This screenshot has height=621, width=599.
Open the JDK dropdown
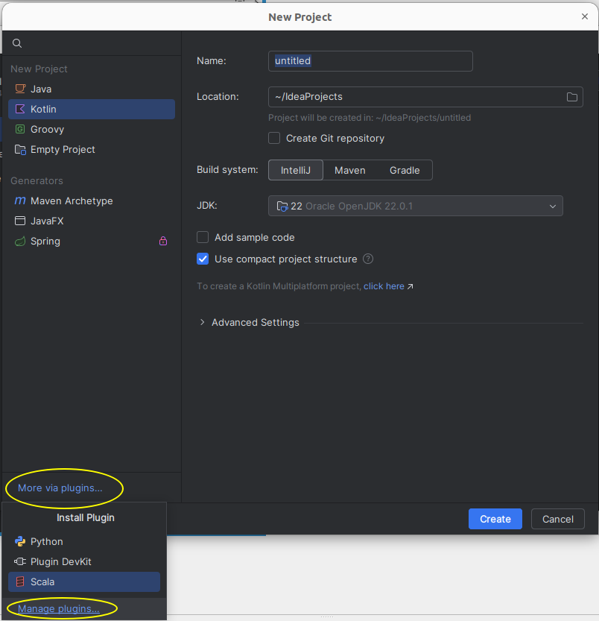(415, 206)
